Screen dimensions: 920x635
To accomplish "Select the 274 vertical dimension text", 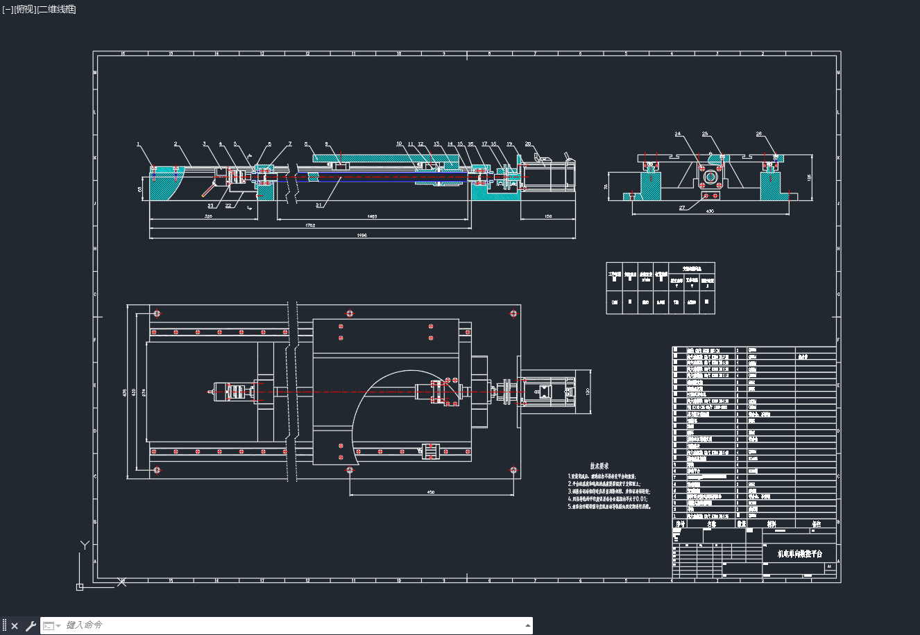I will tap(143, 392).
